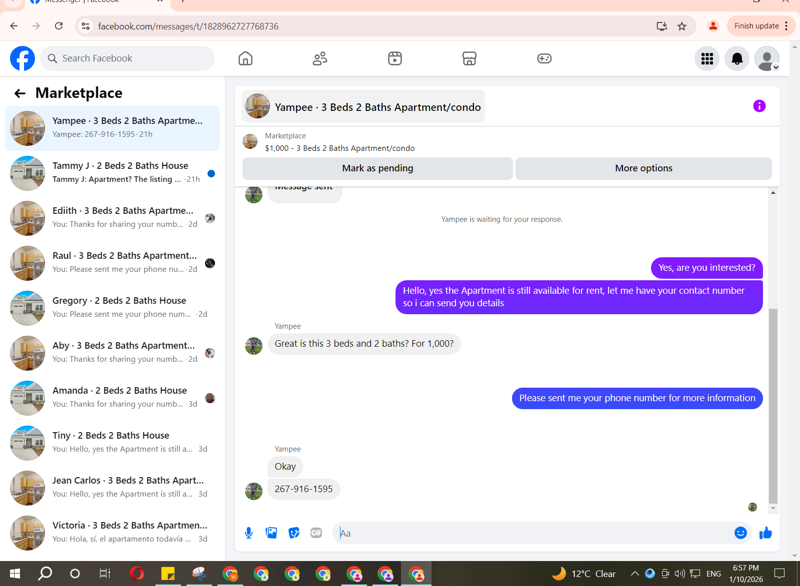
Task: Click chat scroll up arrow
Action: point(773,193)
